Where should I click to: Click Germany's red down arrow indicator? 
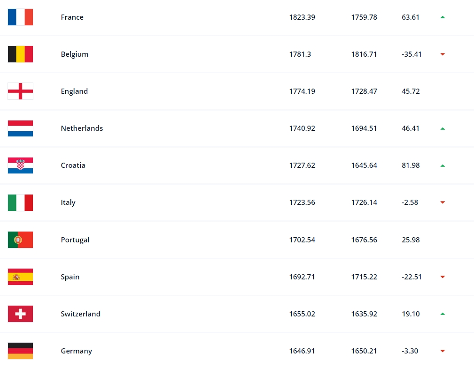[443, 351]
